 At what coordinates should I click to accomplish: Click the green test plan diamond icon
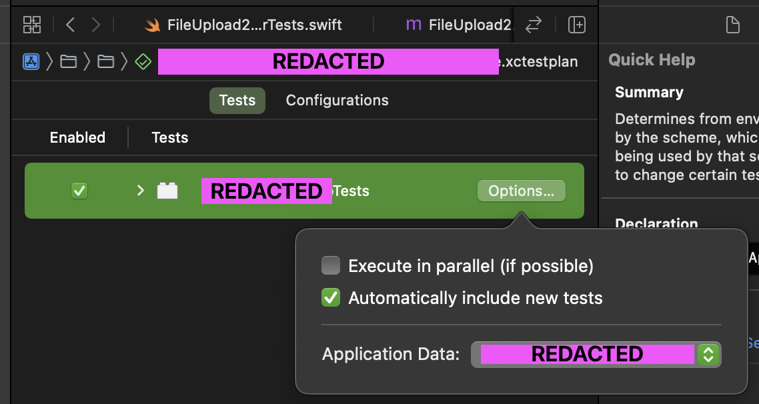coord(143,61)
